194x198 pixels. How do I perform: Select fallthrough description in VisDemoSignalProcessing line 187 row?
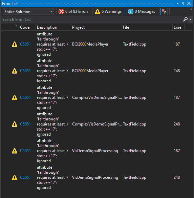click(x=52, y=151)
